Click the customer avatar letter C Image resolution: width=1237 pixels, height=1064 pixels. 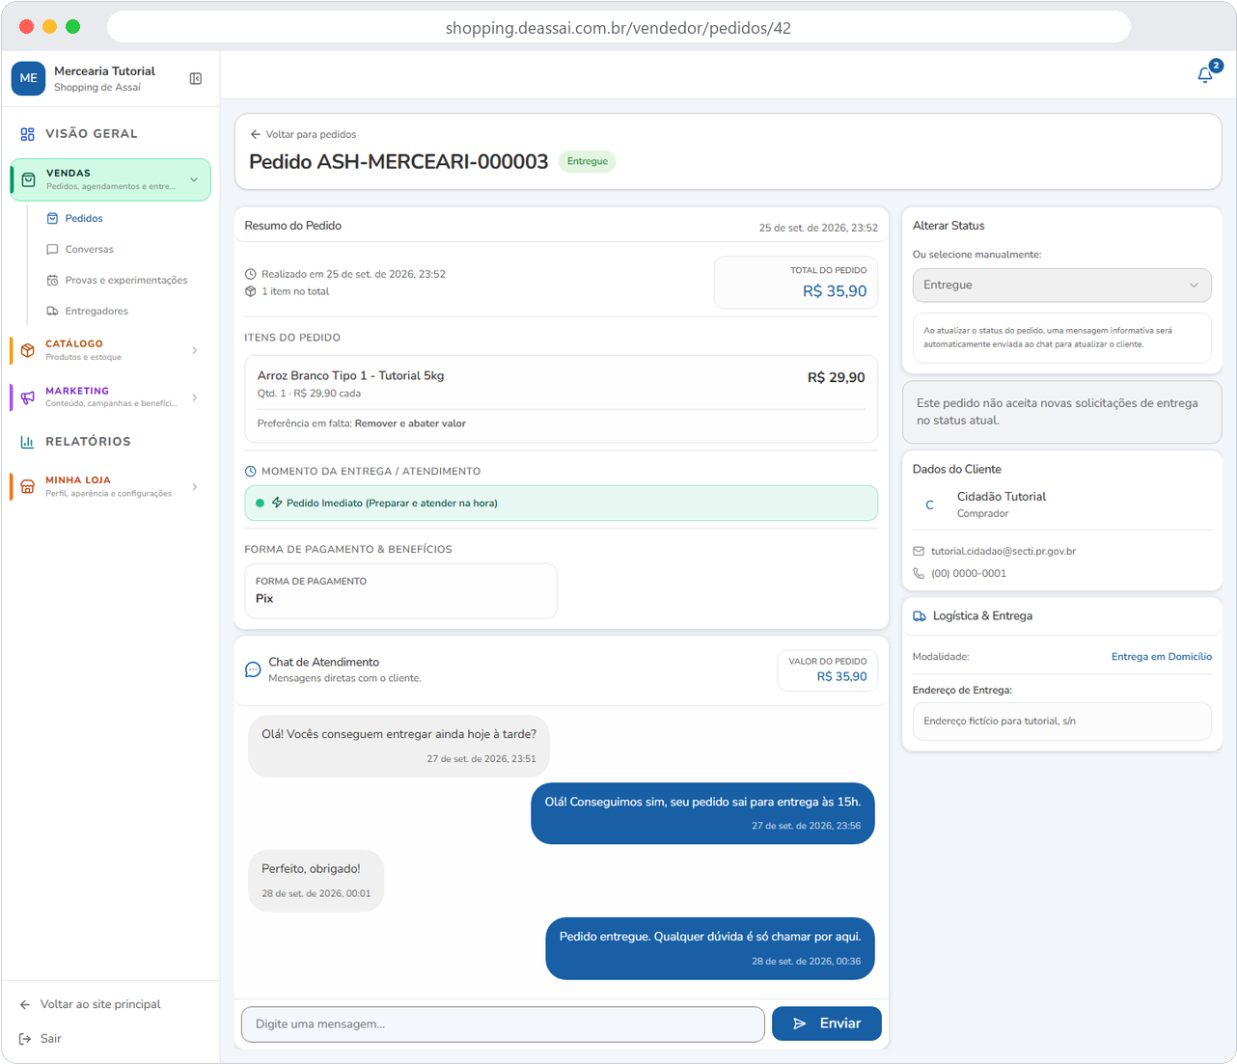point(929,505)
